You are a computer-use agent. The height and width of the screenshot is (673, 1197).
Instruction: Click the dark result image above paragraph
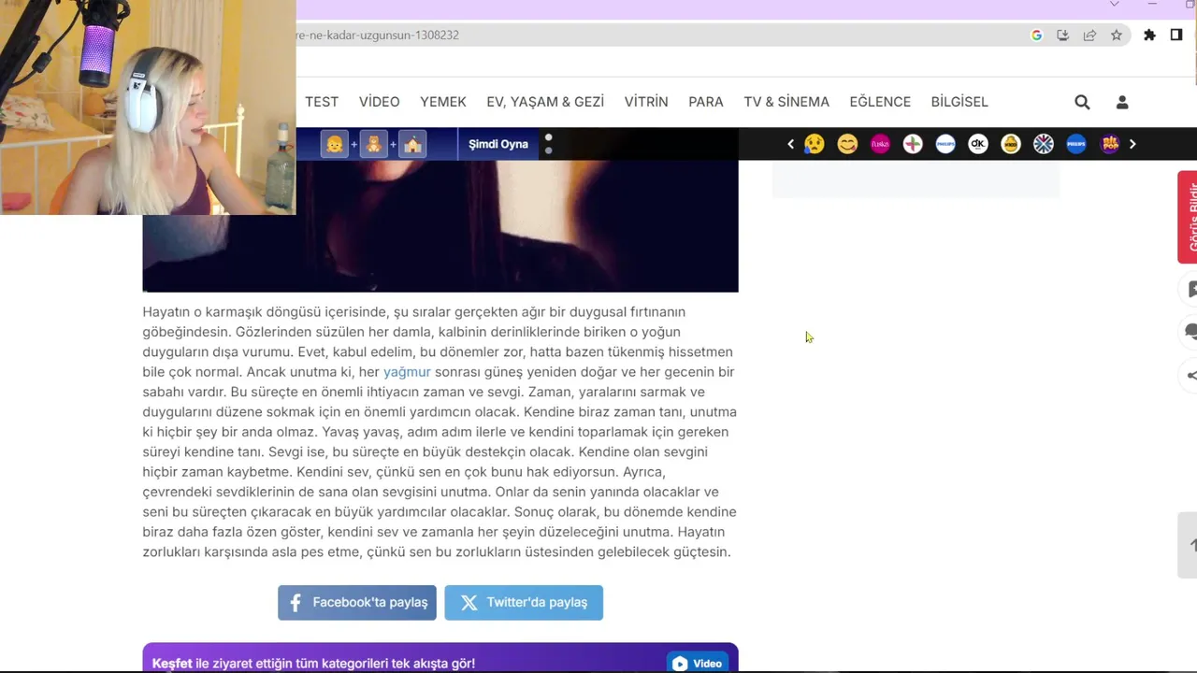coord(440,226)
